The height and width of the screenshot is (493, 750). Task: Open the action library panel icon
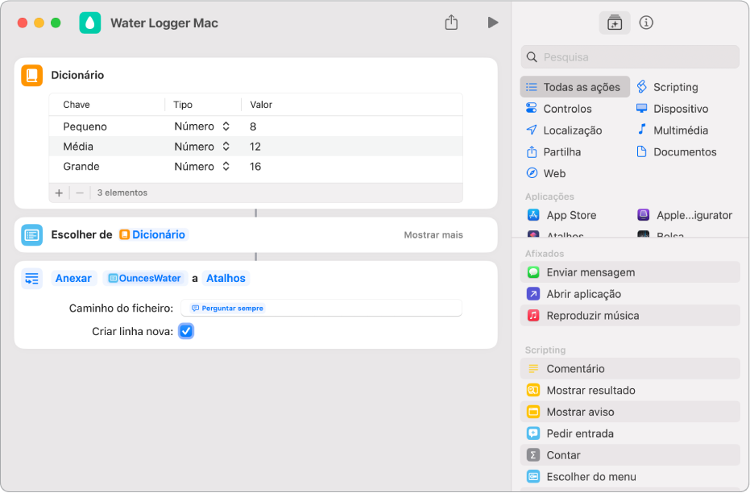pos(614,23)
